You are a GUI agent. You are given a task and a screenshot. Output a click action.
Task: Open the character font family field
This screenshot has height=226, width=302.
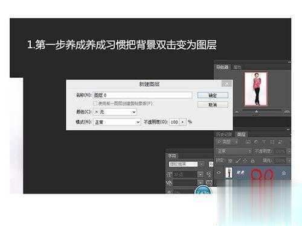[183, 165]
